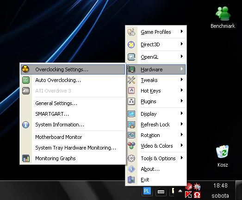The width and height of the screenshot is (242, 200).
Task: Click the ATI Overdrive icon
Action: [26, 91]
